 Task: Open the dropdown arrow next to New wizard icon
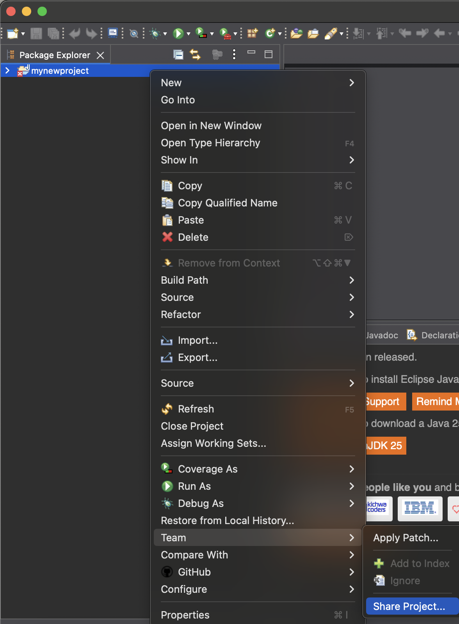tap(23, 34)
